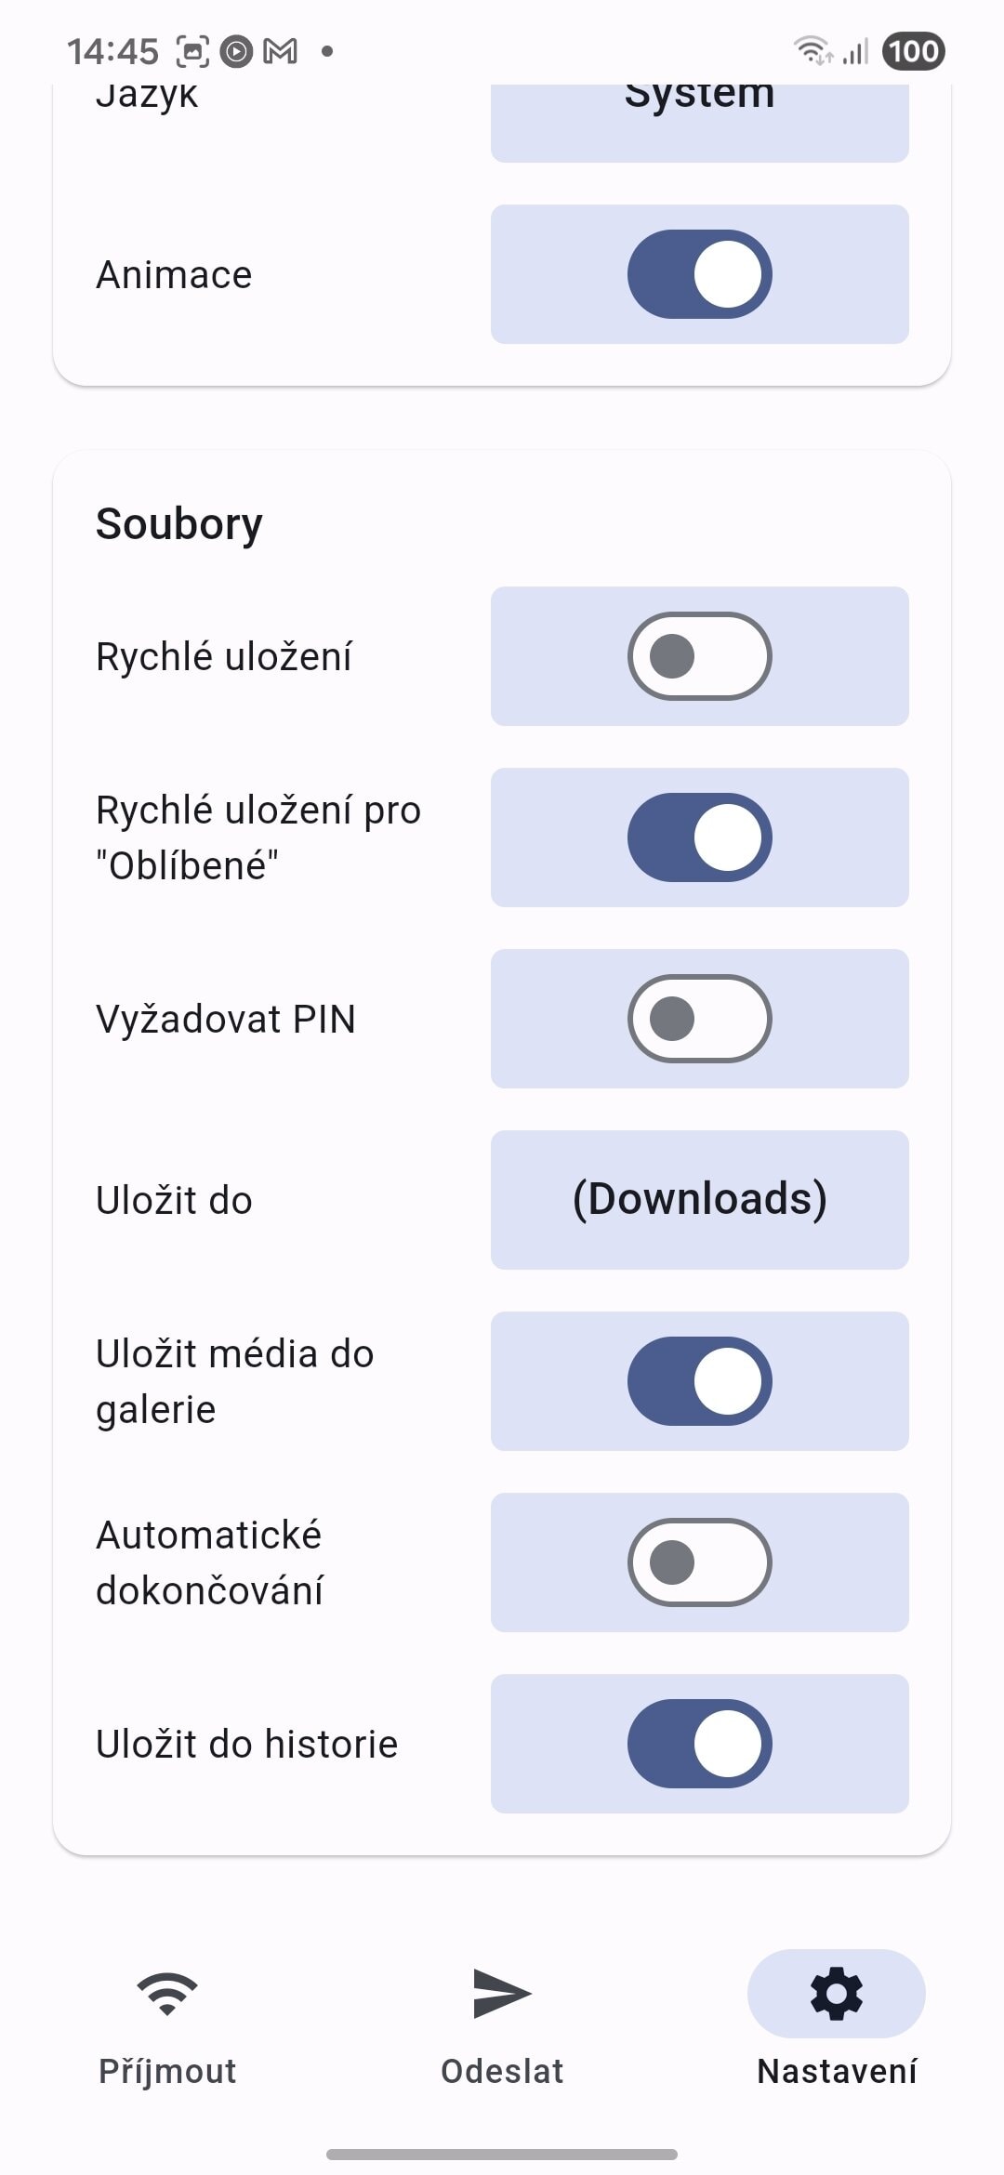Disable Uložit do historie switch
Screen dimensions: 1004x2175
(699, 1744)
